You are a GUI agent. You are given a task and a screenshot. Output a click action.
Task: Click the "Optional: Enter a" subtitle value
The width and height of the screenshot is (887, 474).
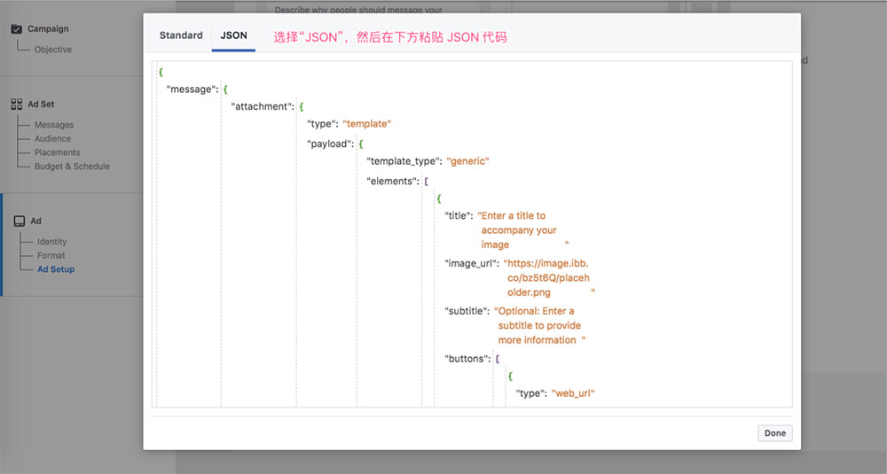click(x=534, y=311)
